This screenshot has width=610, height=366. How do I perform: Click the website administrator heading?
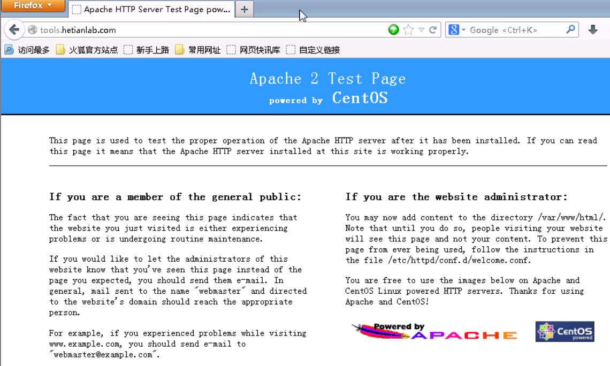[456, 197]
